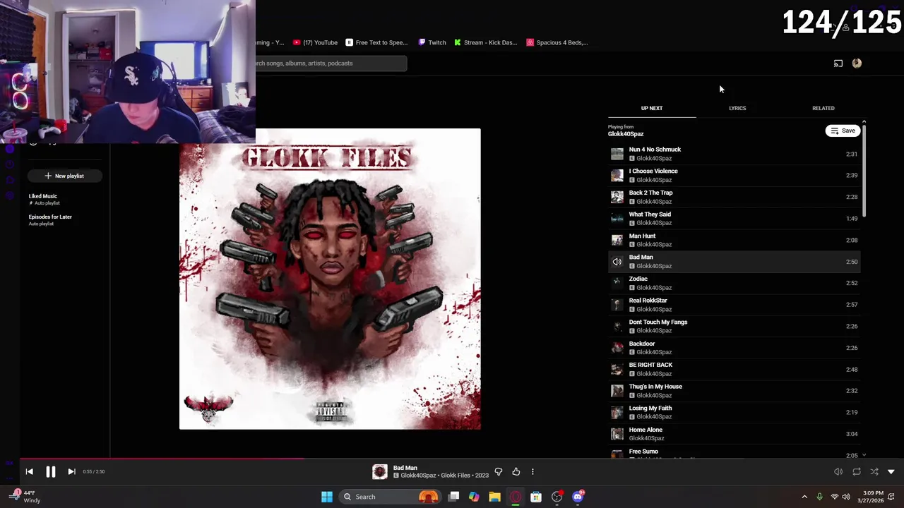Play Nun 4 No Schmuck from queue
This screenshot has width=904, height=508.
(734, 154)
